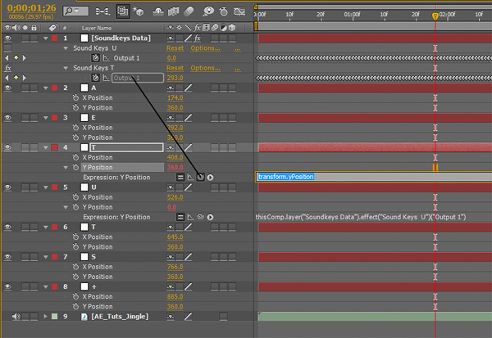Click layer A X Position value 174.0

pyautogui.click(x=175, y=97)
